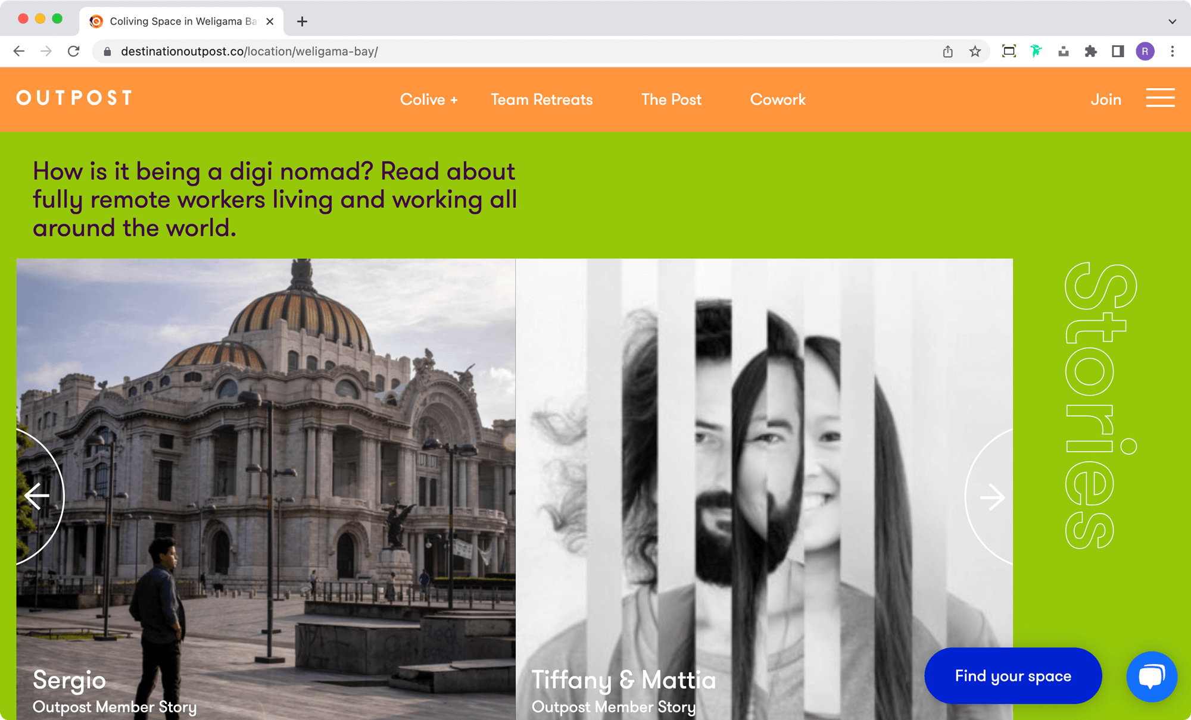1191x720 pixels.
Task: Click the share page icon
Action: pyautogui.click(x=948, y=52)
